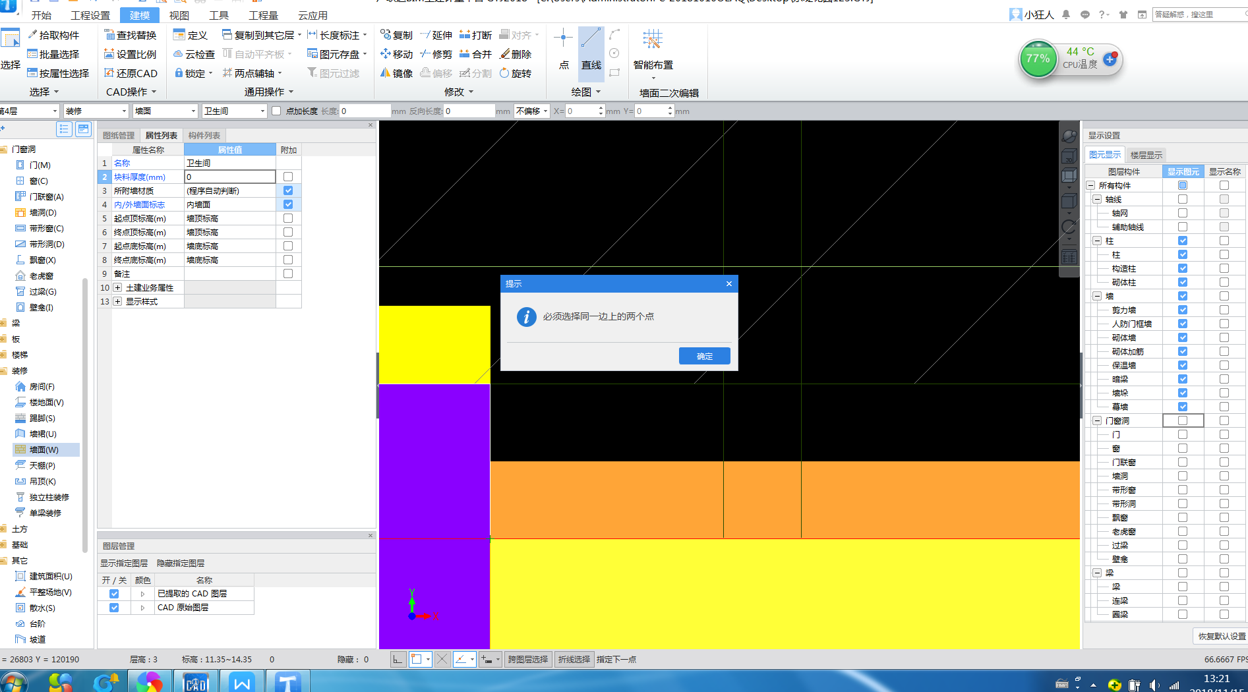1248x692 pixels.
Task: Open the 装修 category dropdown
Action: (x=96, y=111)
